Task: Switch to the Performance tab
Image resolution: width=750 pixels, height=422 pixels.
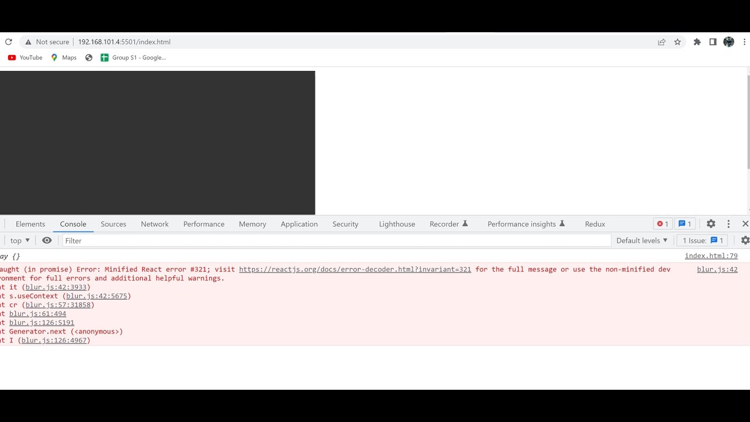Action: [204, 224]
